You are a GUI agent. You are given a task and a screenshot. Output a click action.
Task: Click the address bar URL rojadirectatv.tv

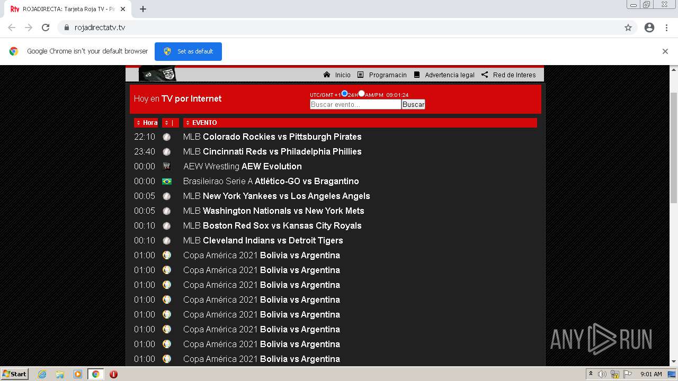coord(100,28)
